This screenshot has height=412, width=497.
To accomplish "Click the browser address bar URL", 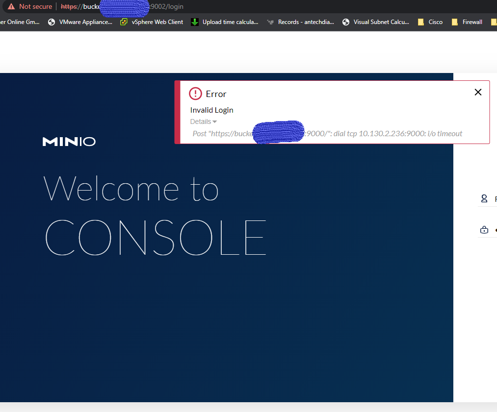I will point(122,7).
